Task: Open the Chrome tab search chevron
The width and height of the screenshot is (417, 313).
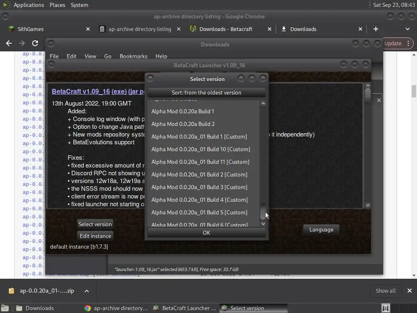Action: click(x=407, y=29)
